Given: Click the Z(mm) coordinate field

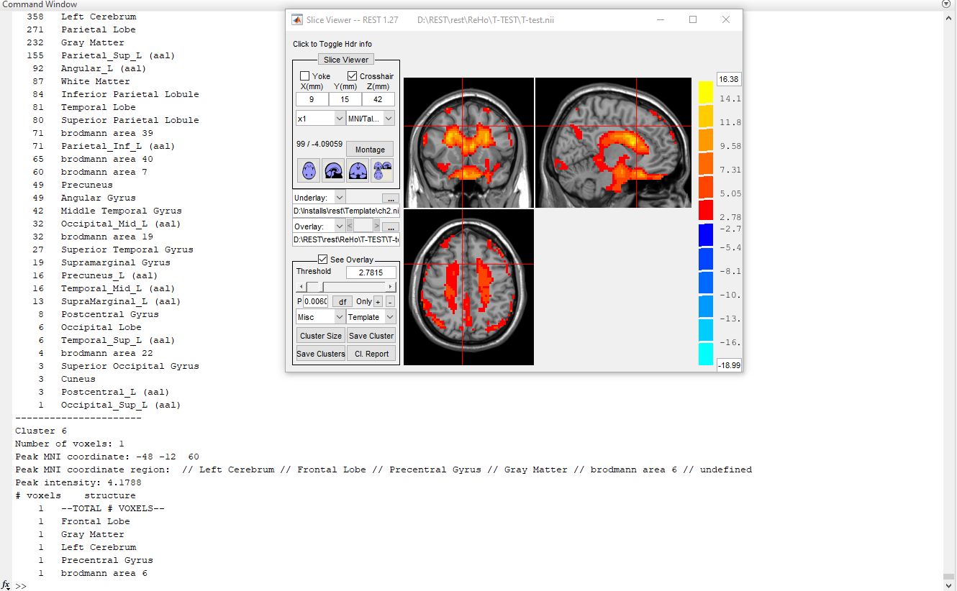Looking at the screenshot, I should point(378,99).
